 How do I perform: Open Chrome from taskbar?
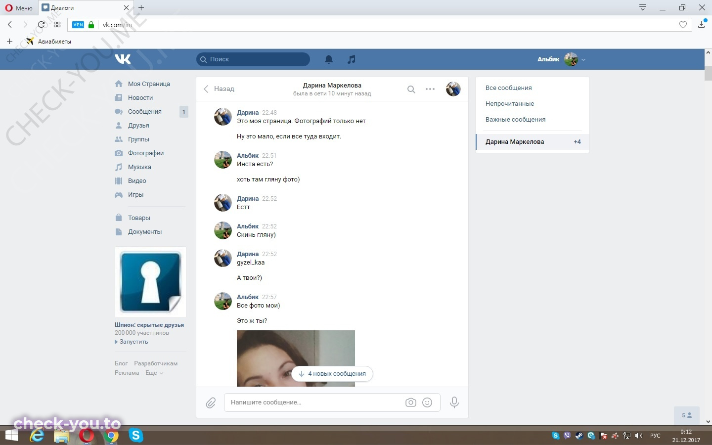coord(112,436)
